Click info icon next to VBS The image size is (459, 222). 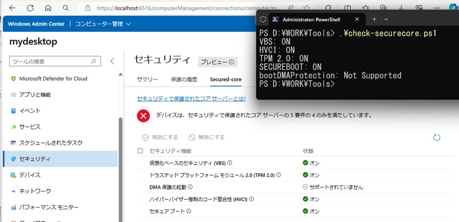230,162
